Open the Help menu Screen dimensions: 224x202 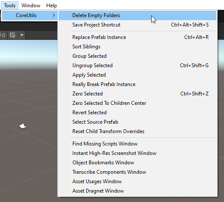click(51, 6)
